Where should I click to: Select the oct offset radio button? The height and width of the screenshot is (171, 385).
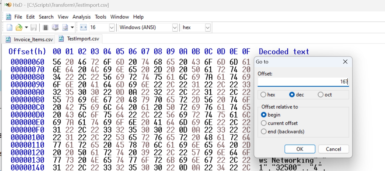(x=320, y=95)
